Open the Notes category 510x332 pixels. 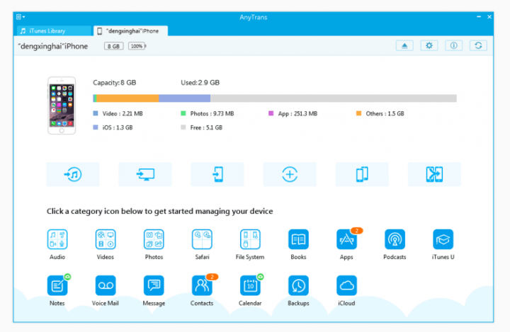click(x=57, y=285)
